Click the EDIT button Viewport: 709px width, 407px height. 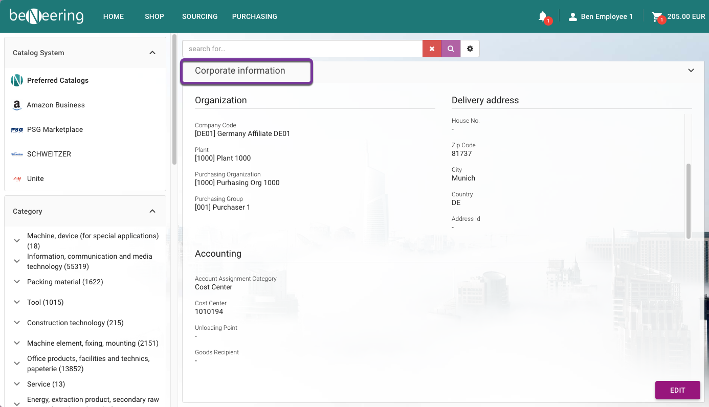[677, 390]
